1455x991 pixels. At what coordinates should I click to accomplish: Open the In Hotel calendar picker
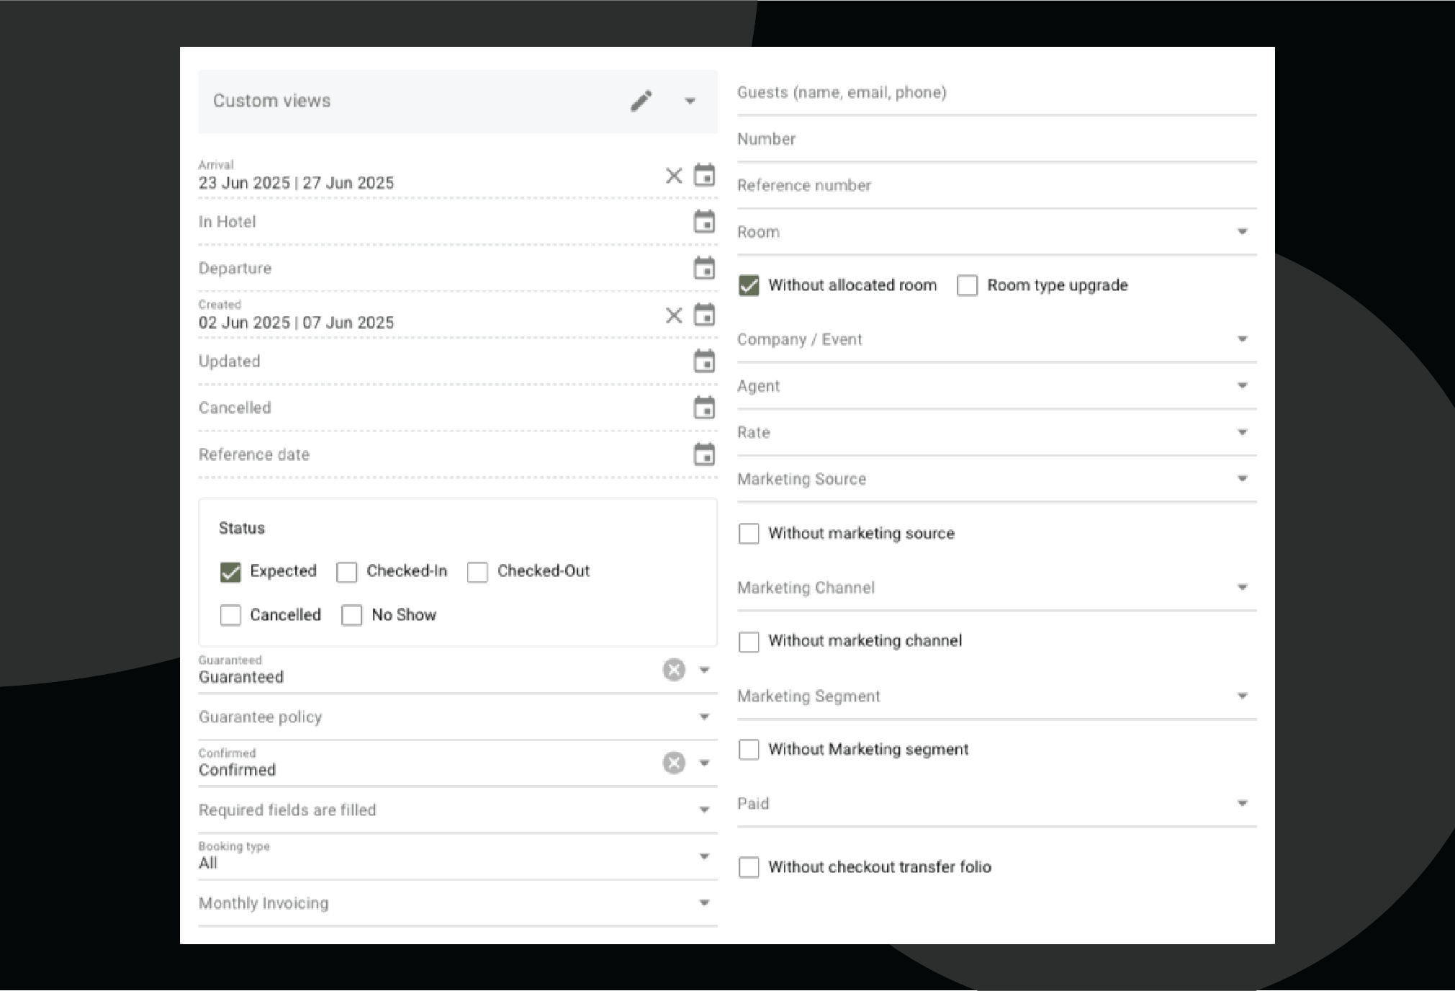704,221
